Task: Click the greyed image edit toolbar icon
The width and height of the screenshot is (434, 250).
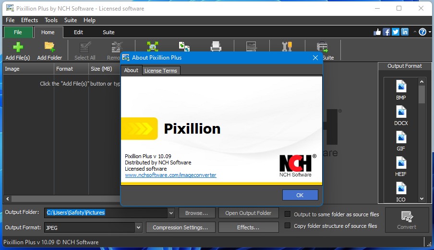Action: coord(251,46)
